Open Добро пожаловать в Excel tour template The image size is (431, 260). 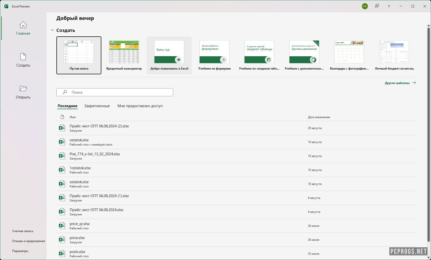click(x=169, y=55)
